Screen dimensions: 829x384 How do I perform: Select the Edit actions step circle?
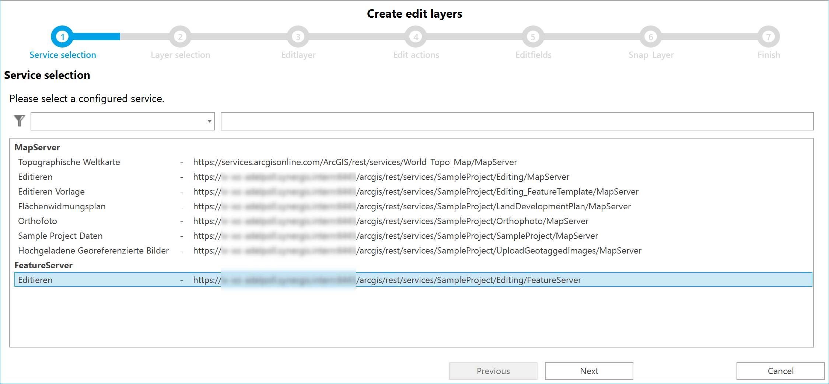point(416,37)
